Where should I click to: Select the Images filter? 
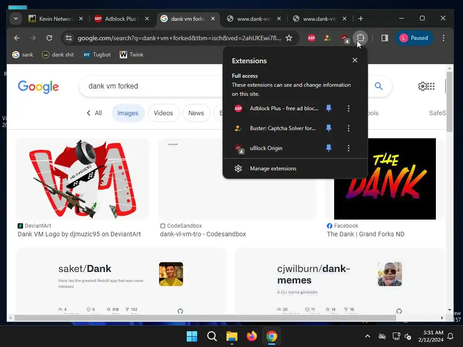point(128,113)
